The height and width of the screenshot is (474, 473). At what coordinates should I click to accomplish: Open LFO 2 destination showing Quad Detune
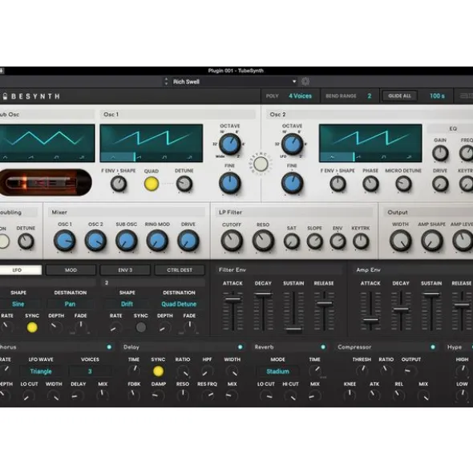[x=179, y=304]
